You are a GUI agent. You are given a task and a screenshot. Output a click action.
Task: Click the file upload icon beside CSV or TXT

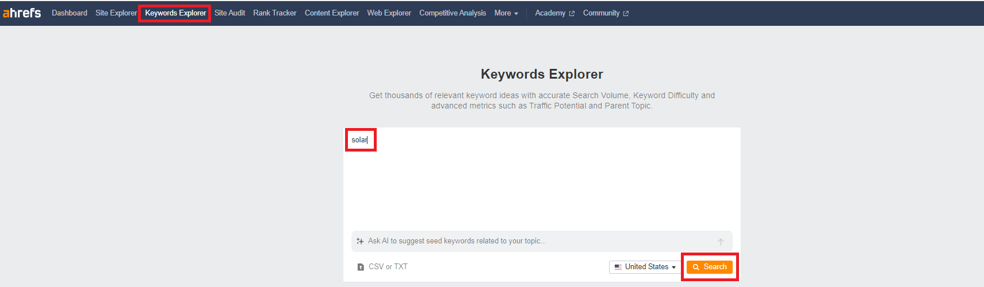pos(361,267)
